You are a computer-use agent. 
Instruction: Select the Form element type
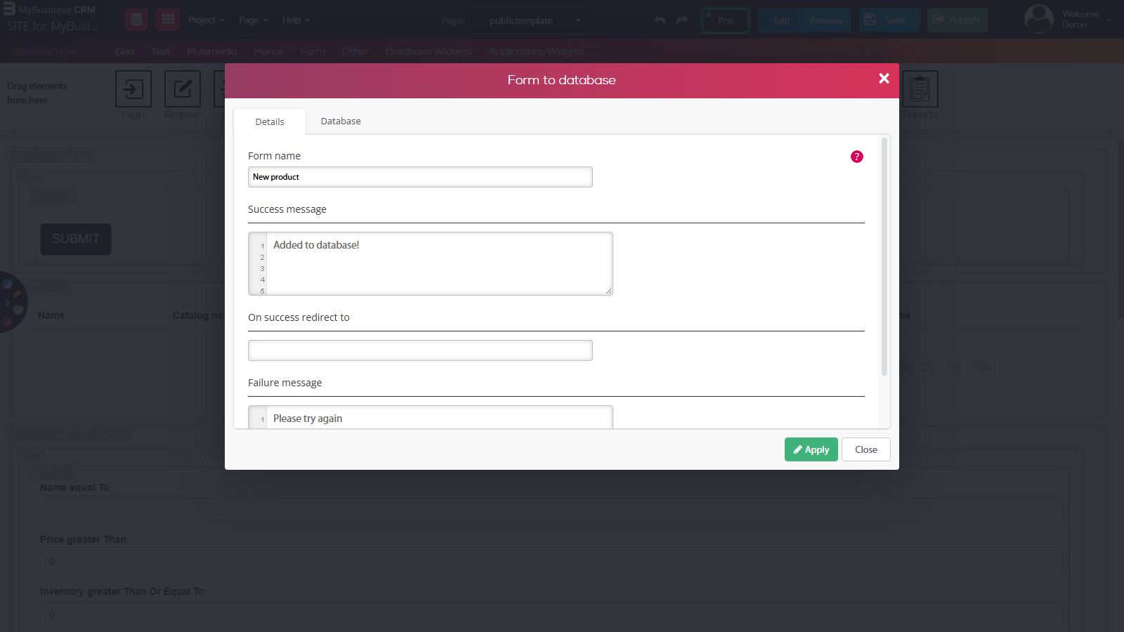click(x=313, y=51)
